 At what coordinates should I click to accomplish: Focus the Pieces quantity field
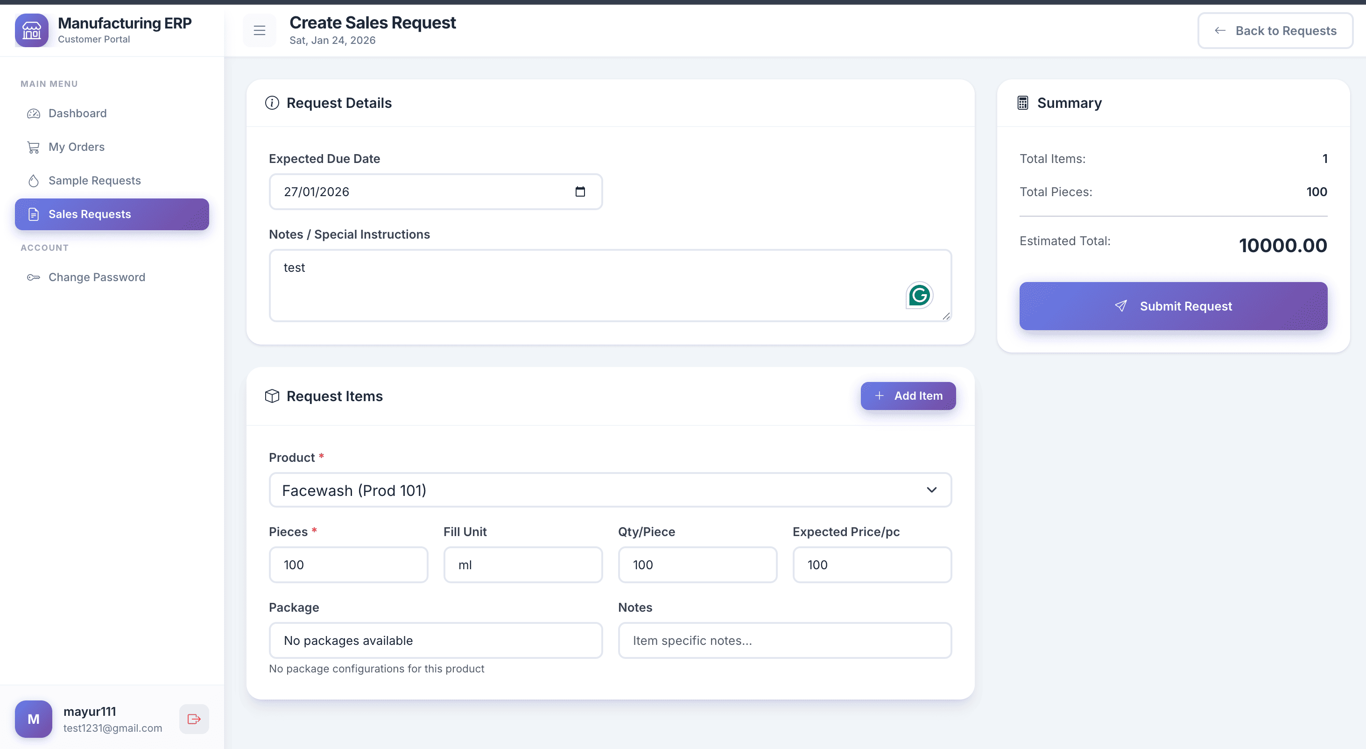click(348, 565)
